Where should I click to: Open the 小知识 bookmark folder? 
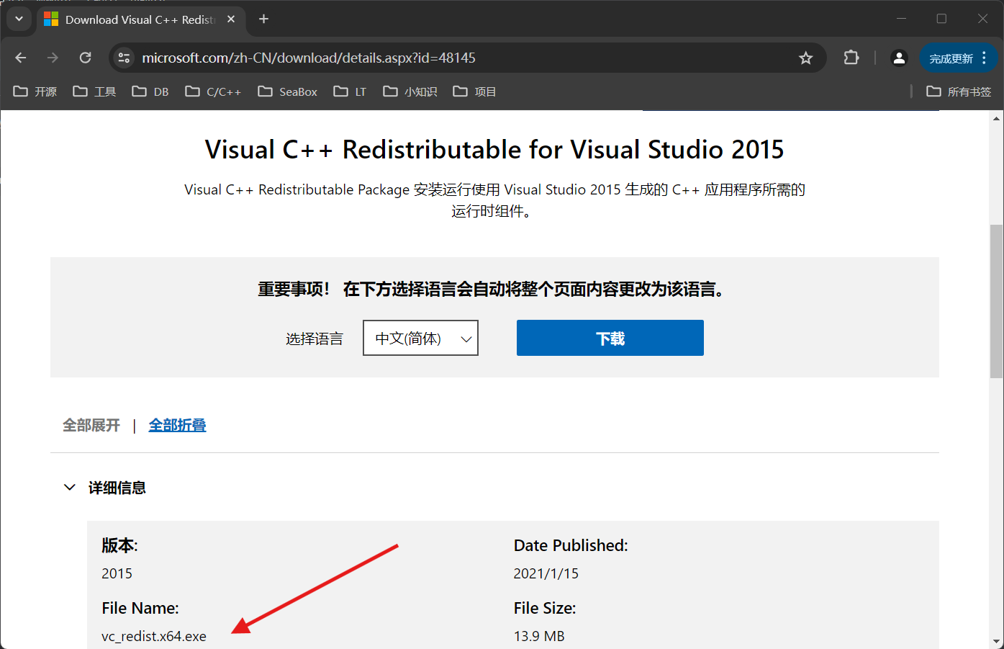coord(410,91)
